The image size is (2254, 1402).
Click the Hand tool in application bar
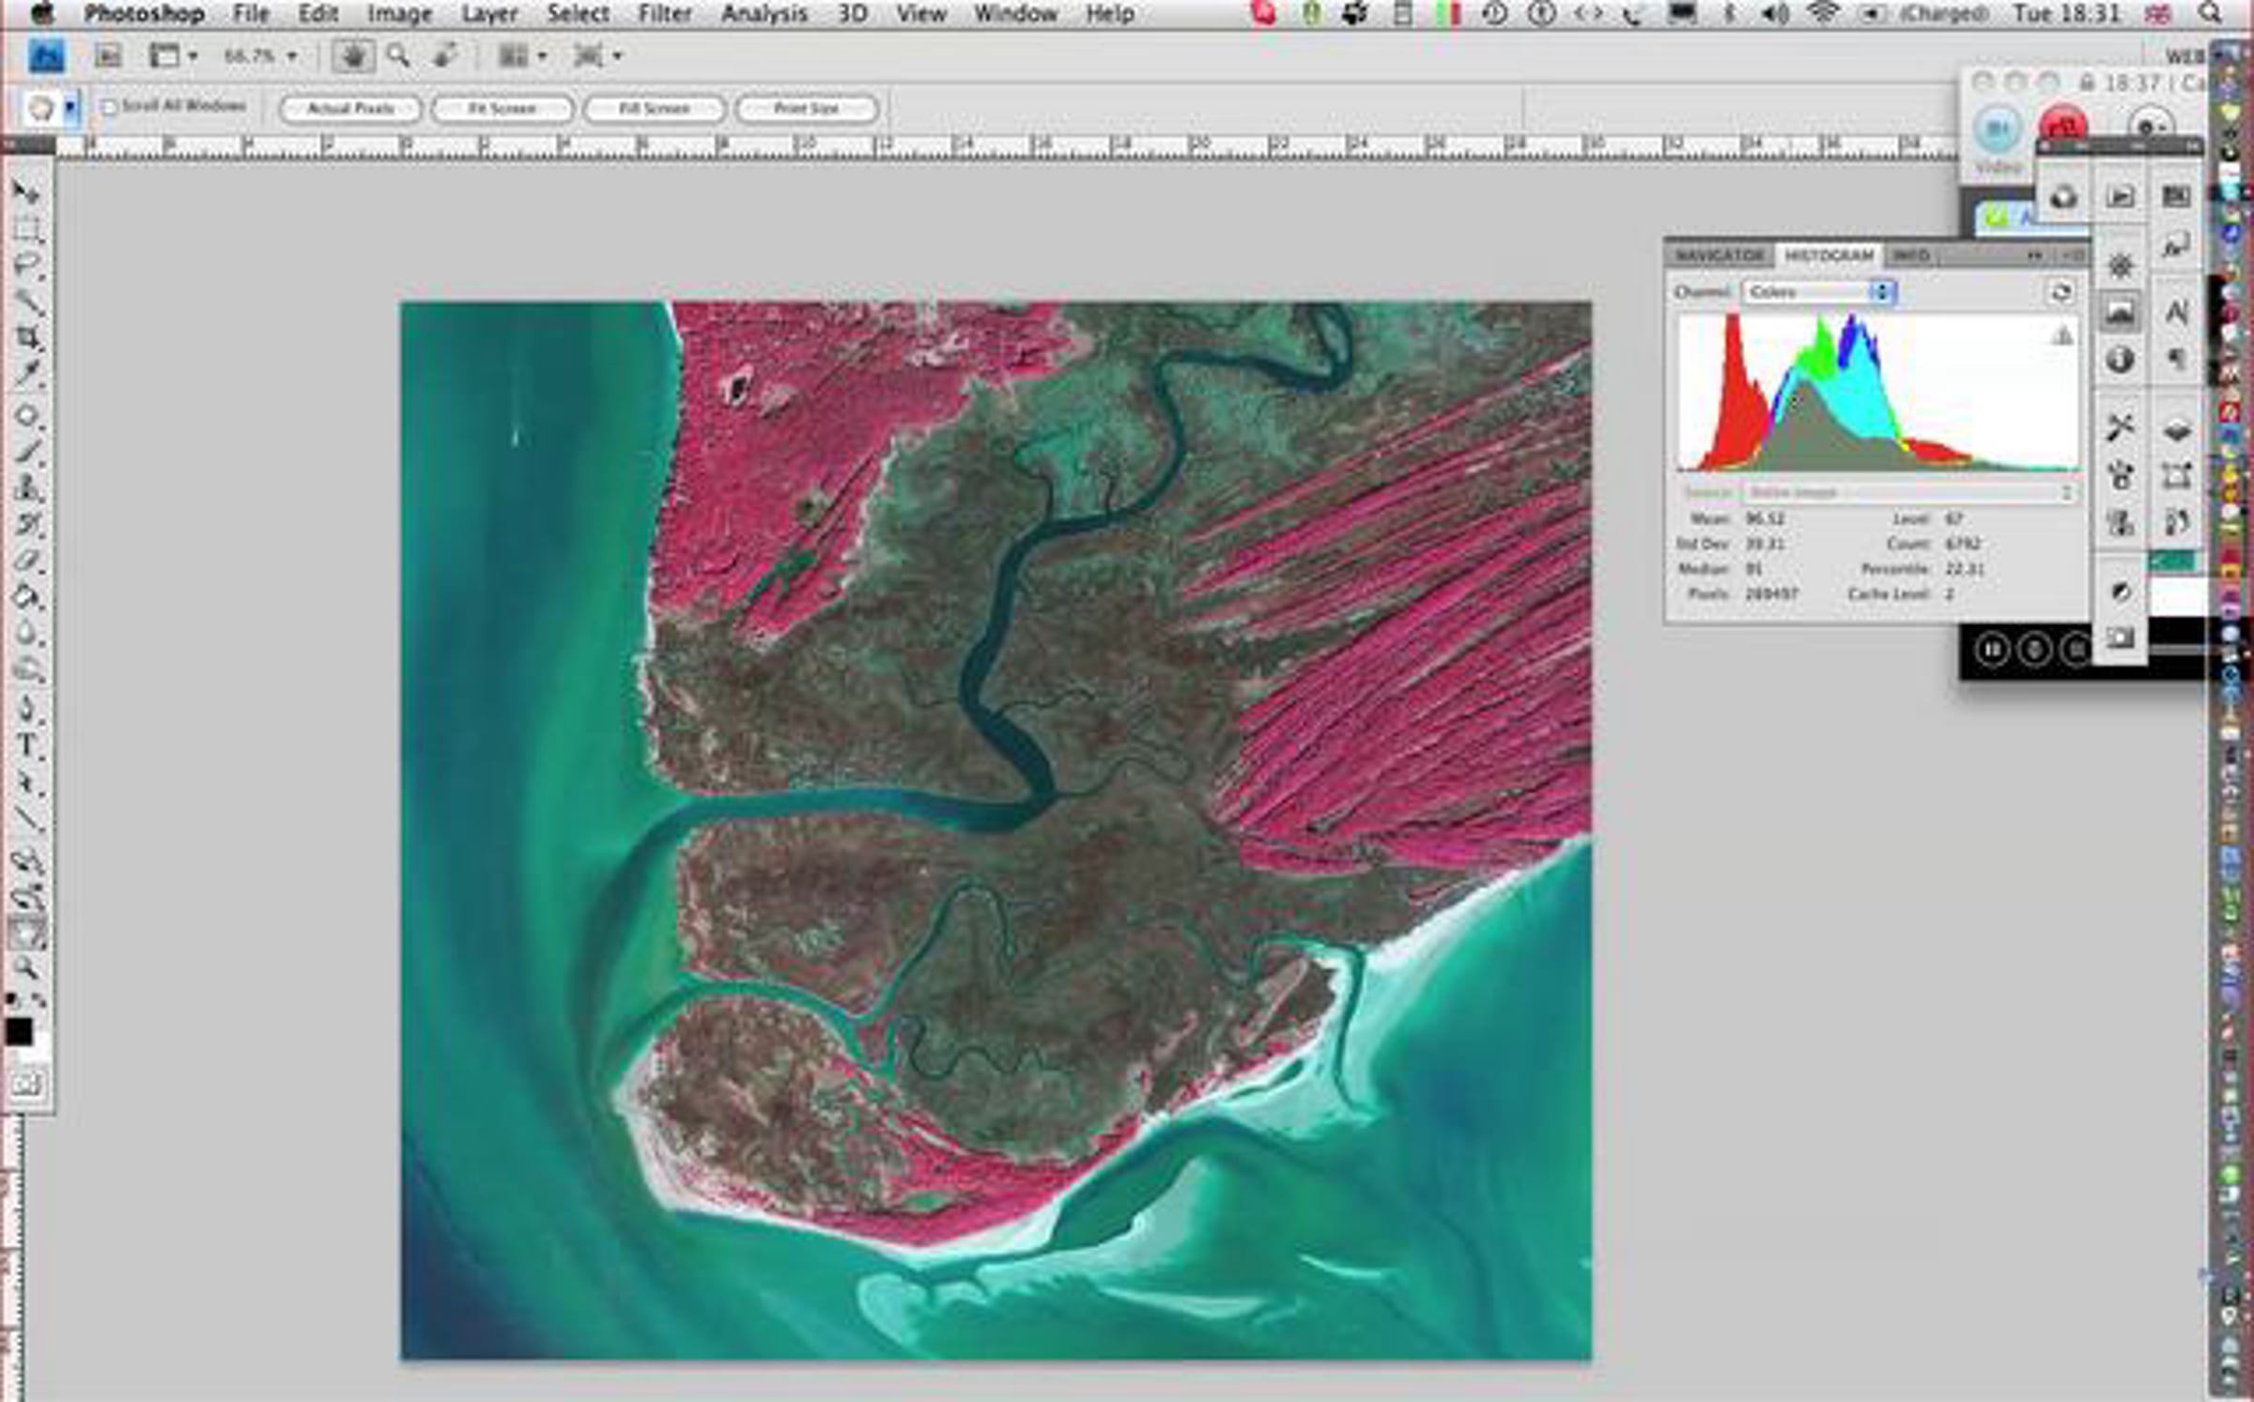tap(354, 56)
